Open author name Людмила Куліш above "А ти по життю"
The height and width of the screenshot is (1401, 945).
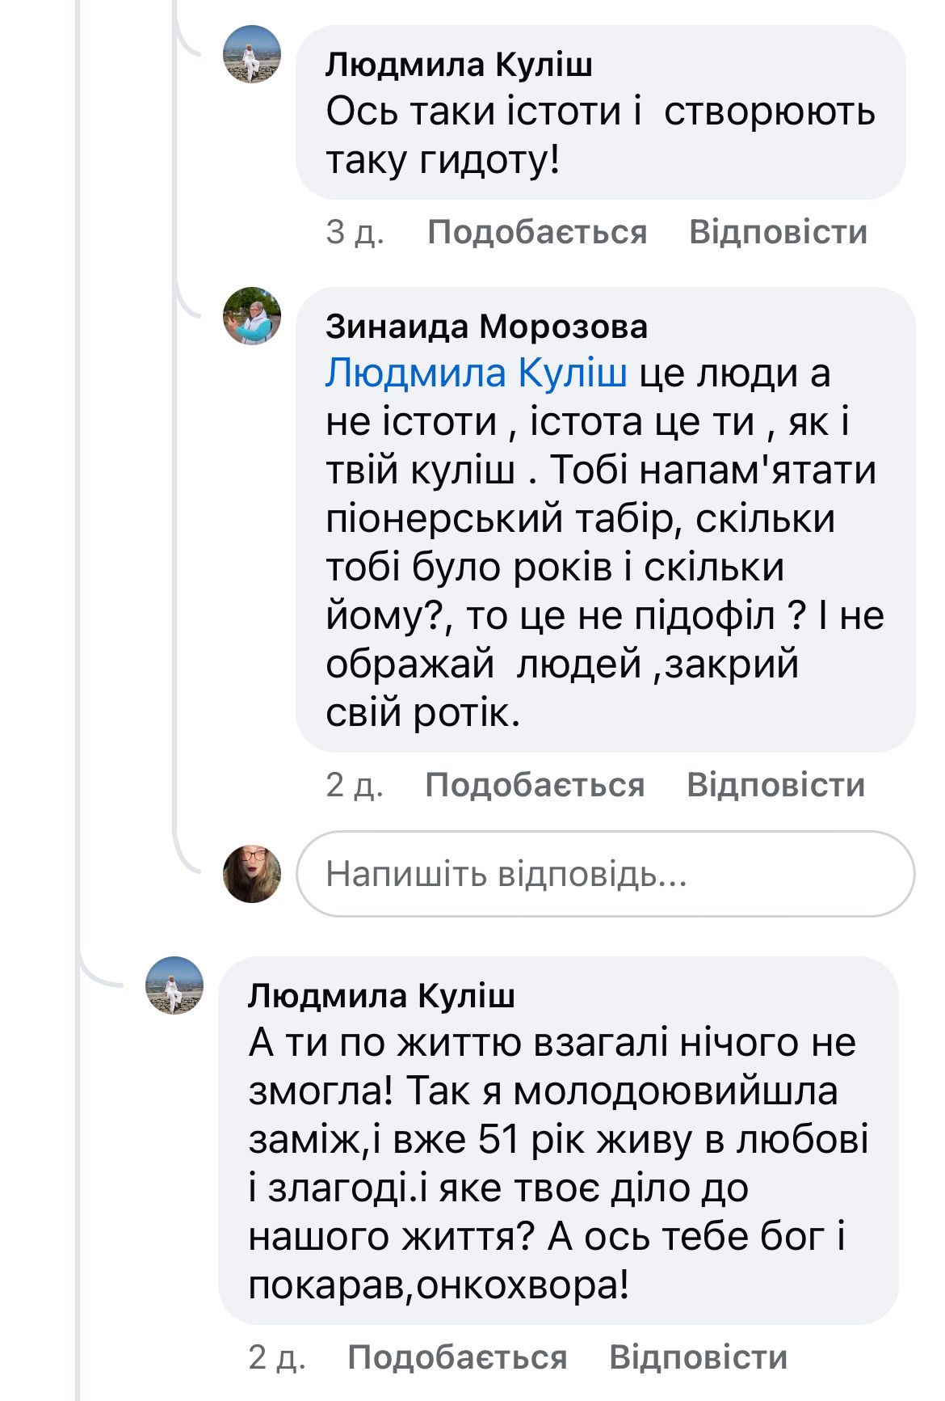pos(381,996)
